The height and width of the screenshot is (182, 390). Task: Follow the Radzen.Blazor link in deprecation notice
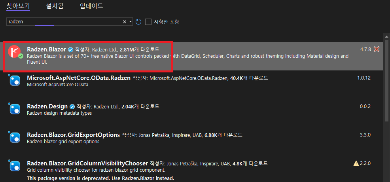pyautogui.click(x=138, y=178)
